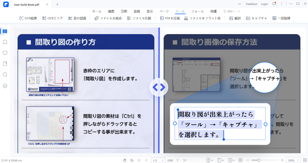Go to the previous page
308x163 pixels.
(146, 160)
